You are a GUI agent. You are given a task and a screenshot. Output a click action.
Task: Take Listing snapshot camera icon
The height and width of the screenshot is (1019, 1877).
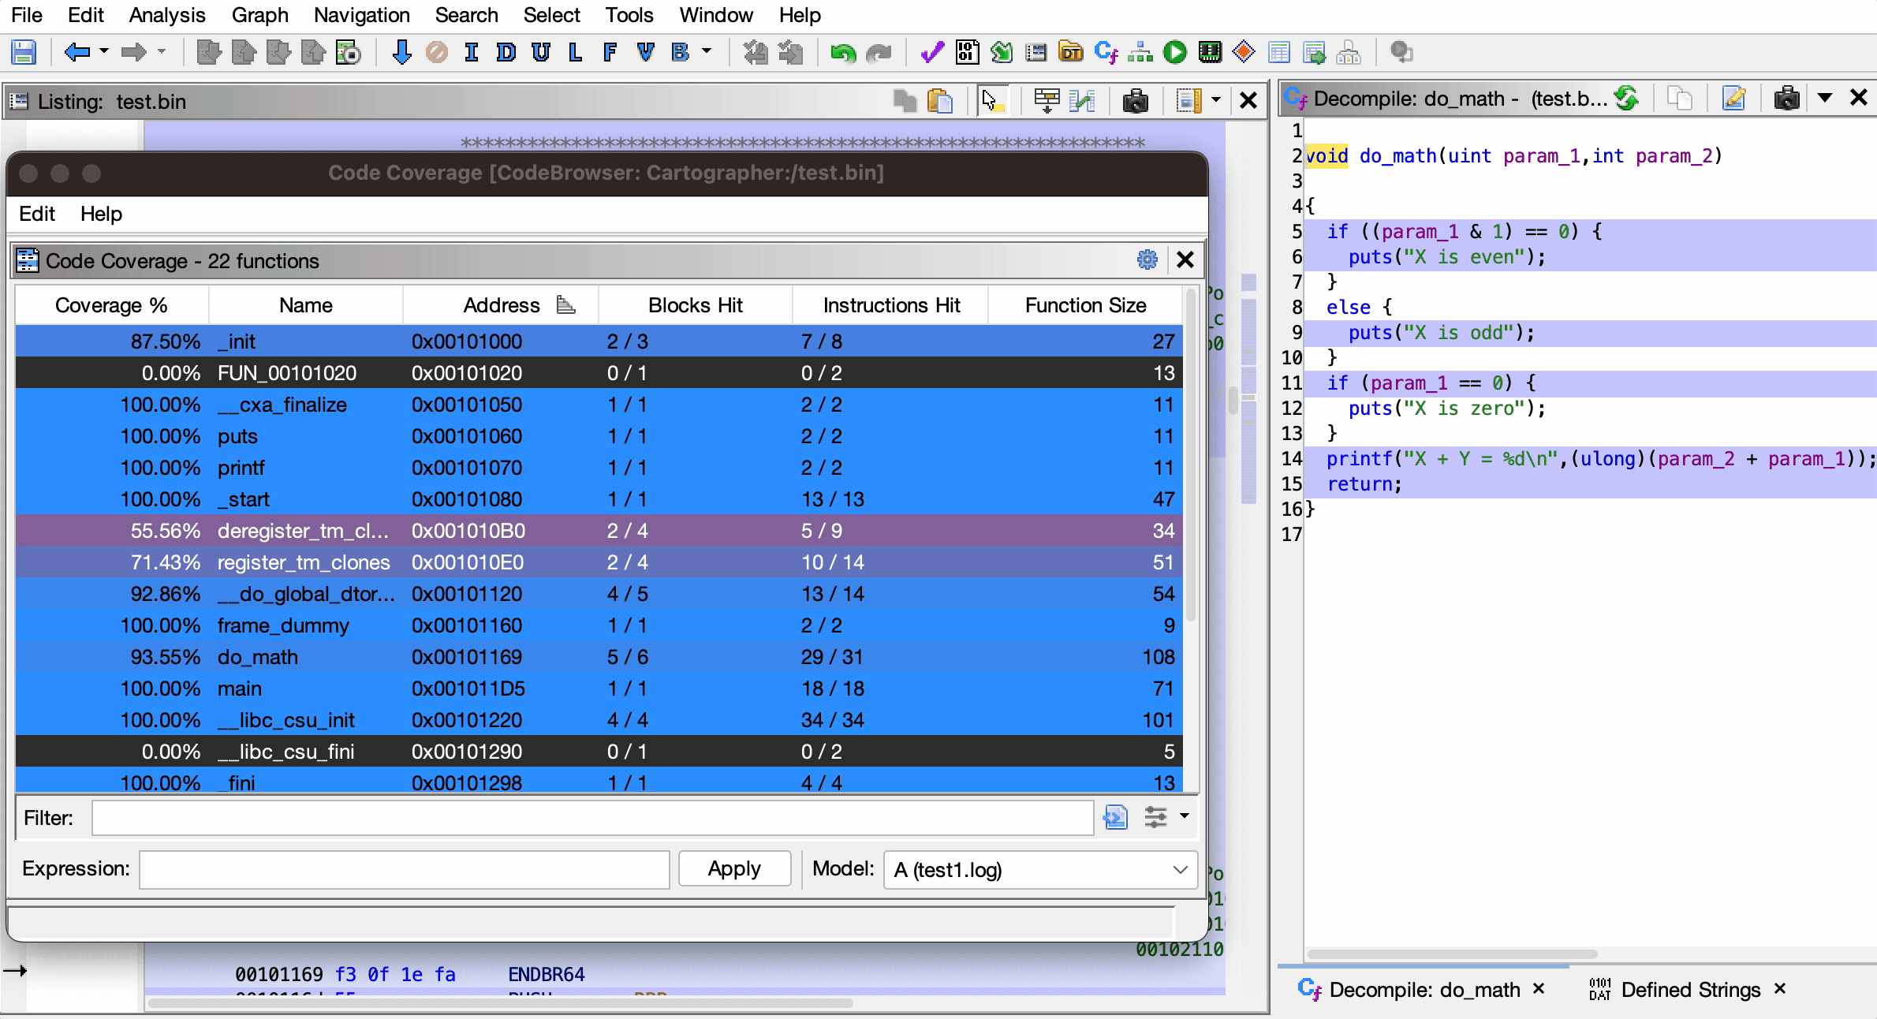tap(1135, 101)
